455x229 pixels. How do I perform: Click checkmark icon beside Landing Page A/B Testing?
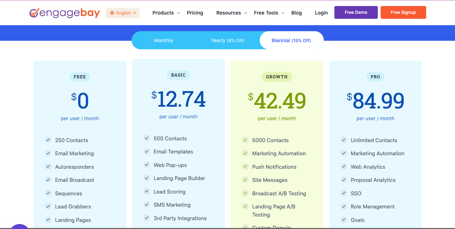click(245, 206)
